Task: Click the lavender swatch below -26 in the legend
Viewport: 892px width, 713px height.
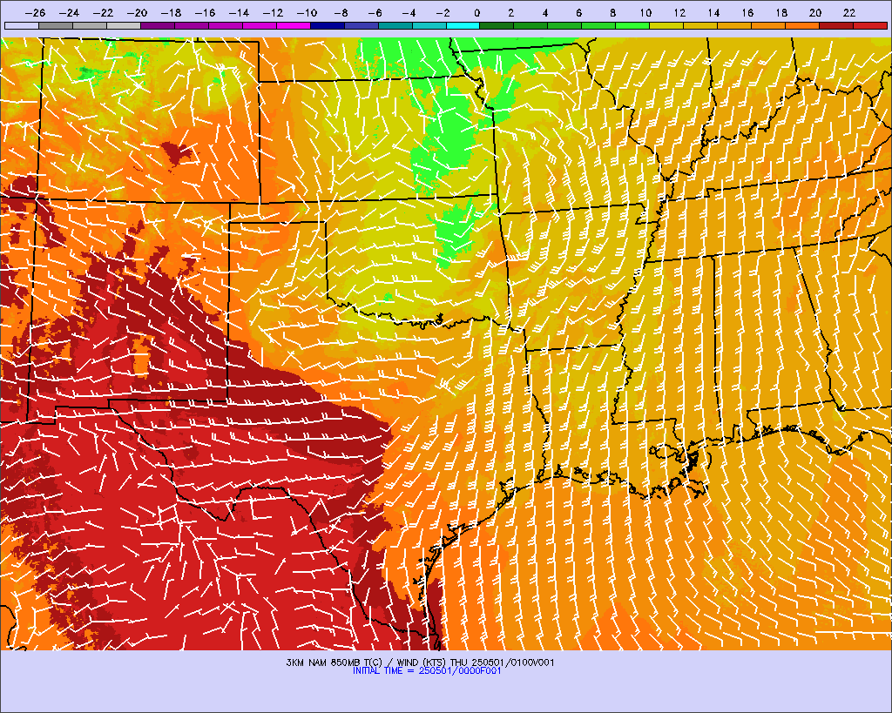Action: point(22,25)
